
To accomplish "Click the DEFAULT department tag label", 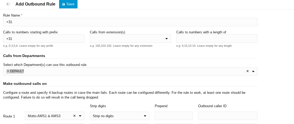I will click(x=17, y=71).
